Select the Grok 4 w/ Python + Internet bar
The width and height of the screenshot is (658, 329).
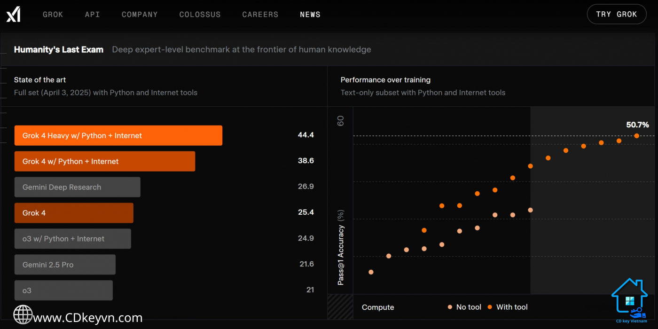coord(105,161)
